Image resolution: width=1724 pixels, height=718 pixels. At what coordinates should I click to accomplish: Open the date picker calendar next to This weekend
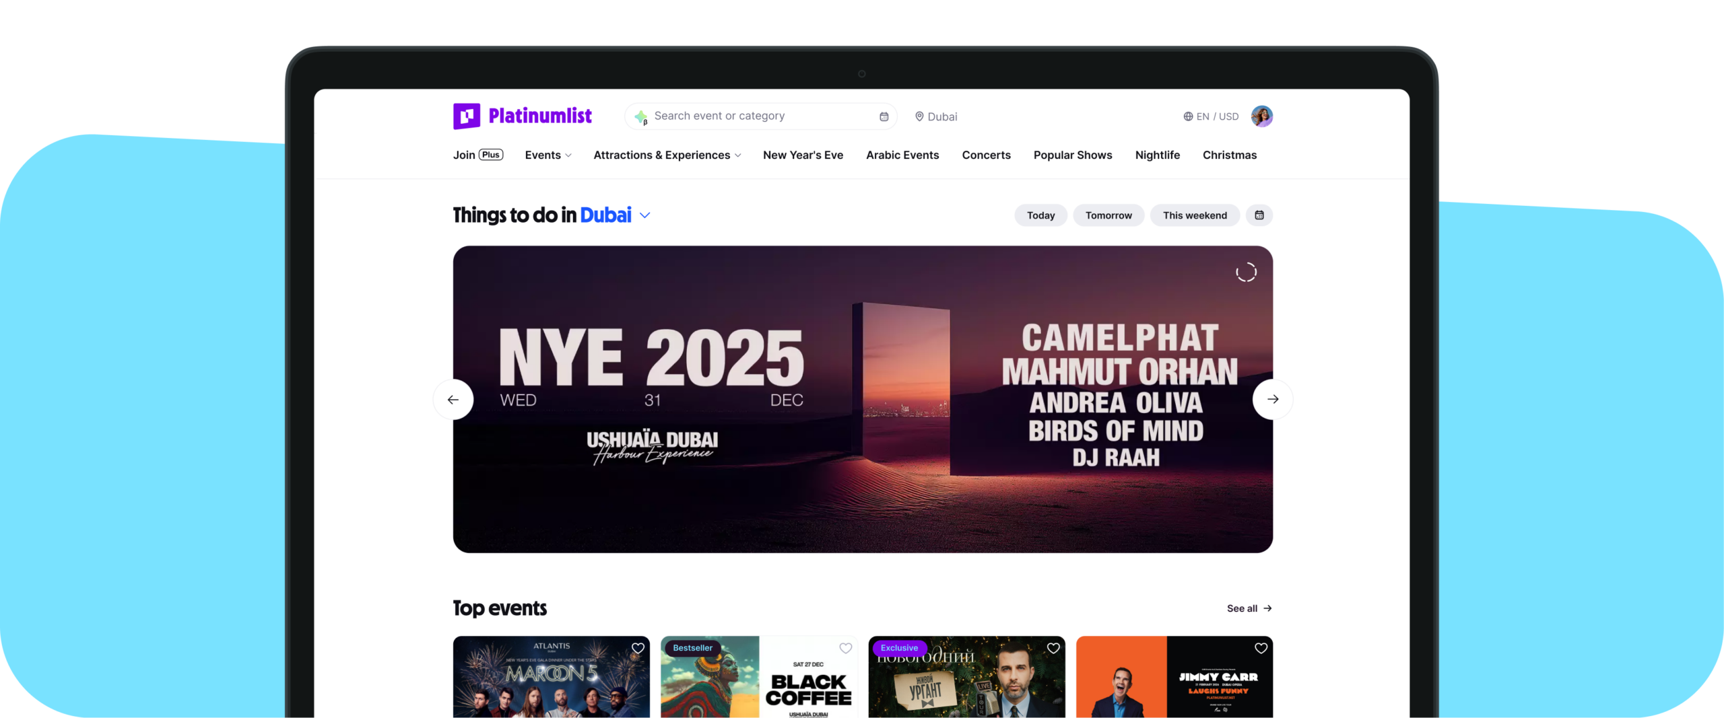click(1259, 215)
